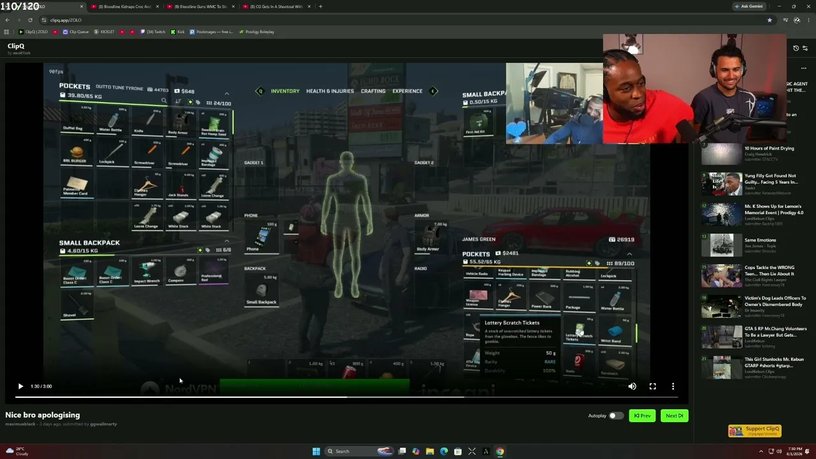Open the 'Prodigy Roleplay' bookmark

click(256, 32)
